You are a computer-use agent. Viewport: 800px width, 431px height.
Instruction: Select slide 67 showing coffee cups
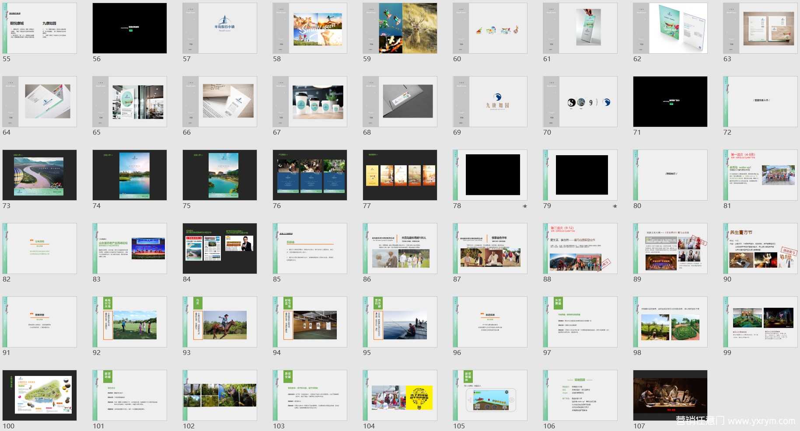coord(310,102)
